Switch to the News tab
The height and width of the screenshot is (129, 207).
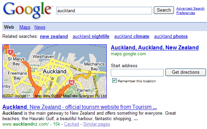click(x=40, y=27)
